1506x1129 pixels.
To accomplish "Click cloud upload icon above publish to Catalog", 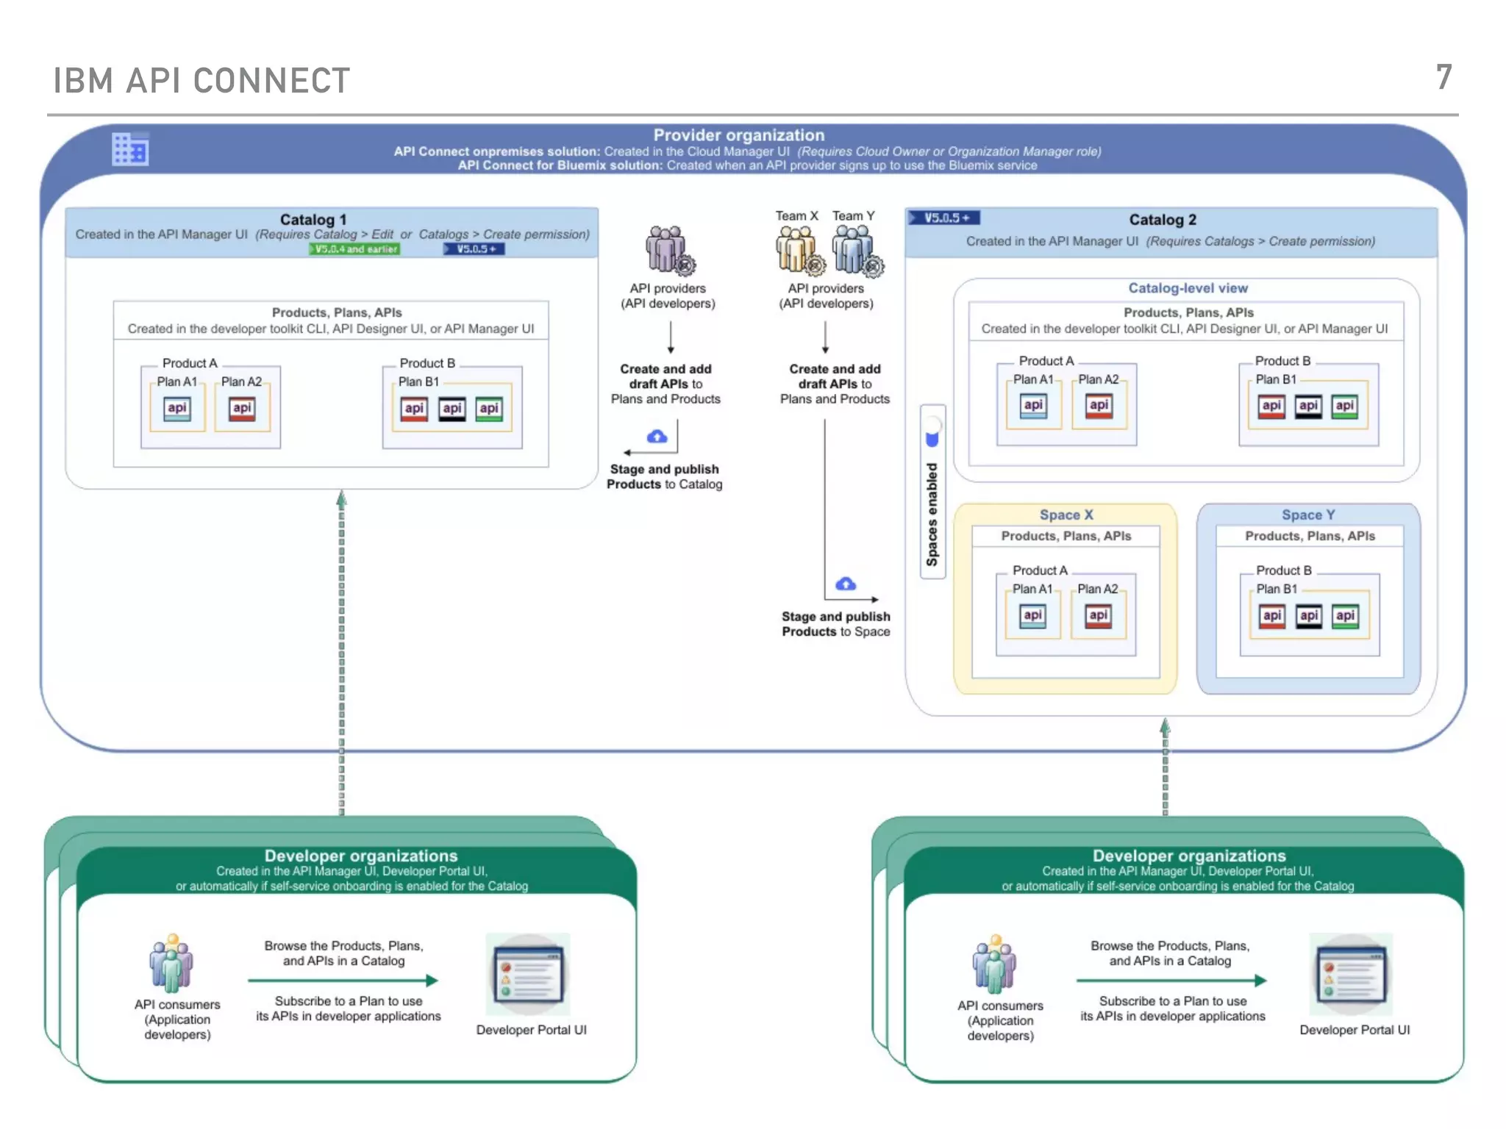I will (657, 437).
